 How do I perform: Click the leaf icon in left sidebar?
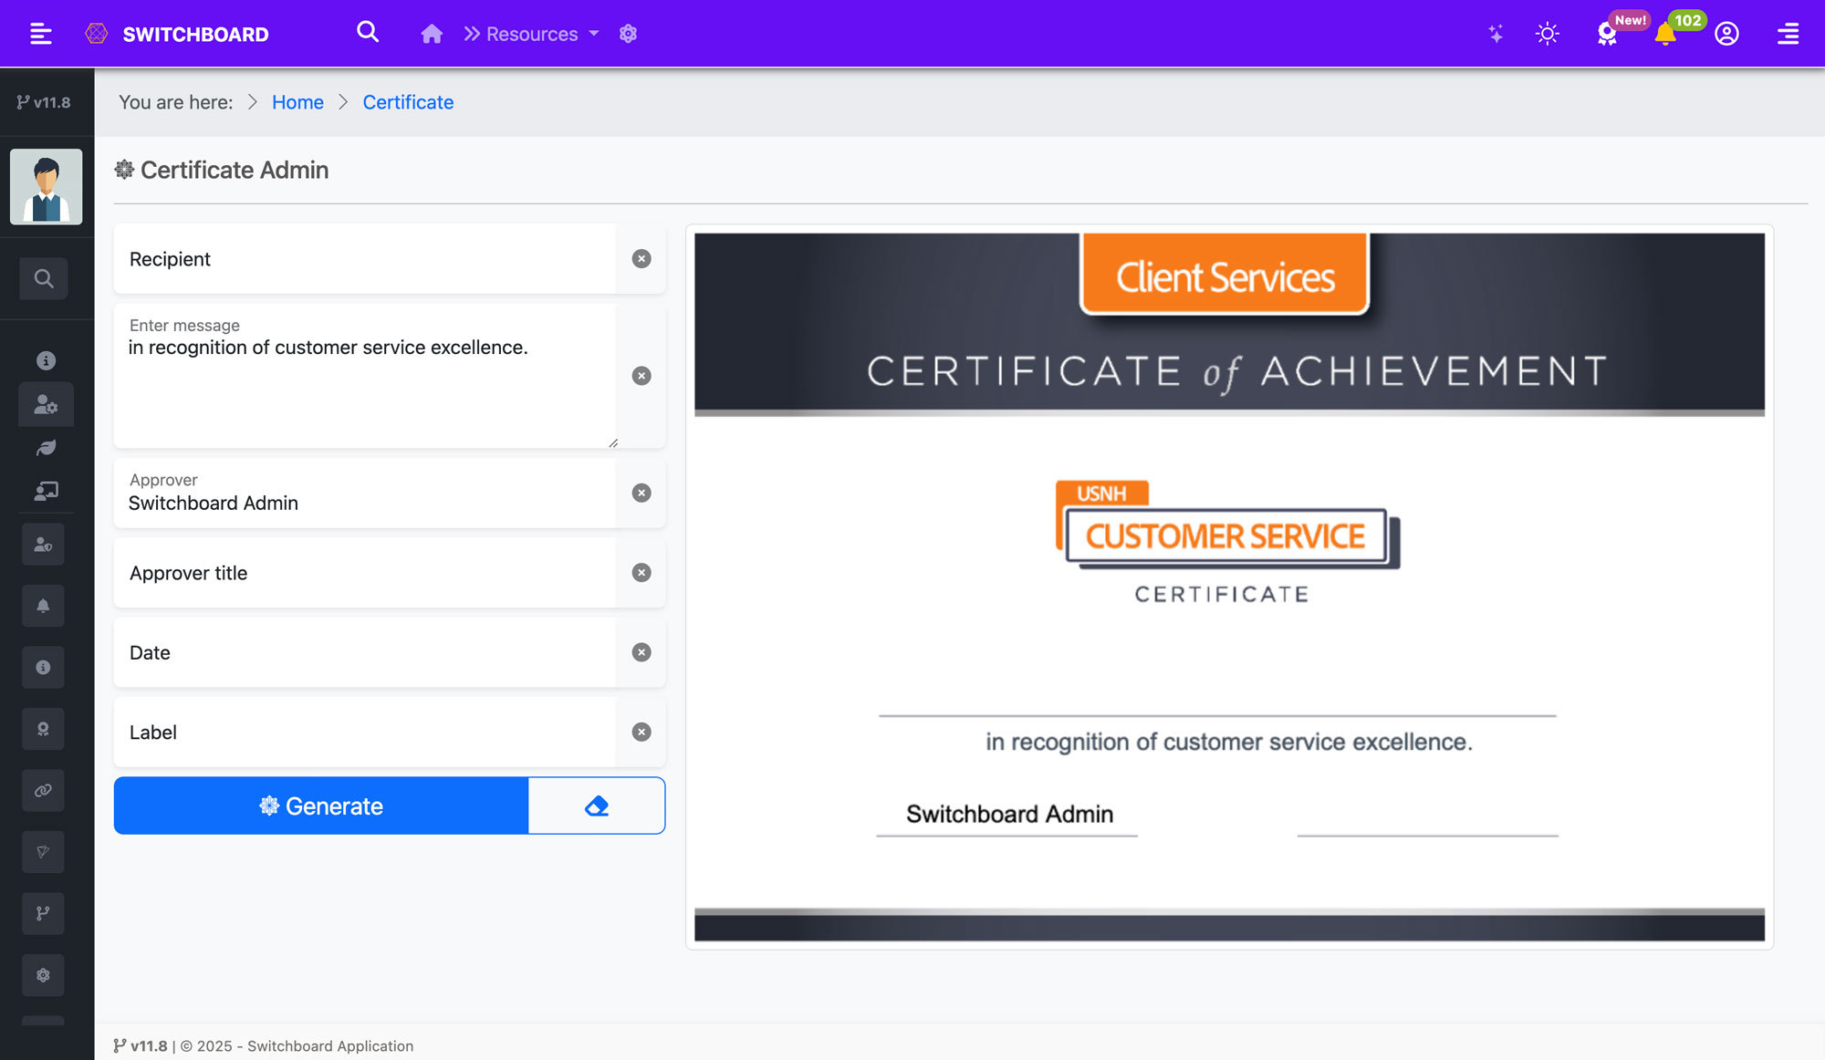pos(46,448)
